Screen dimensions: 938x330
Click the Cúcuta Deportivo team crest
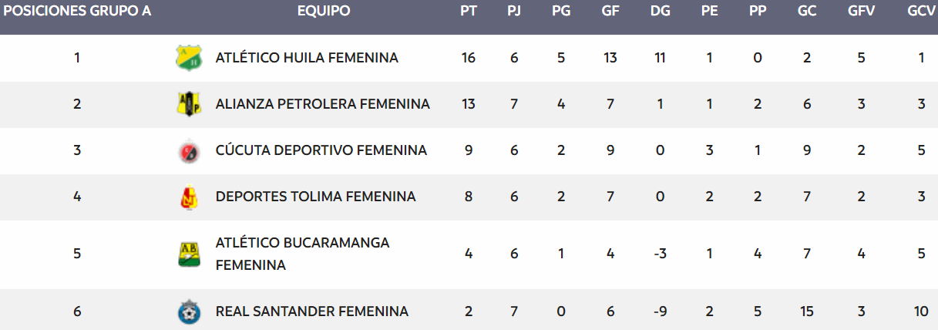click(189, 151)
